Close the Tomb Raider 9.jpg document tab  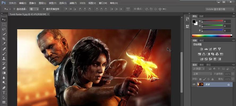click(48, 14)
